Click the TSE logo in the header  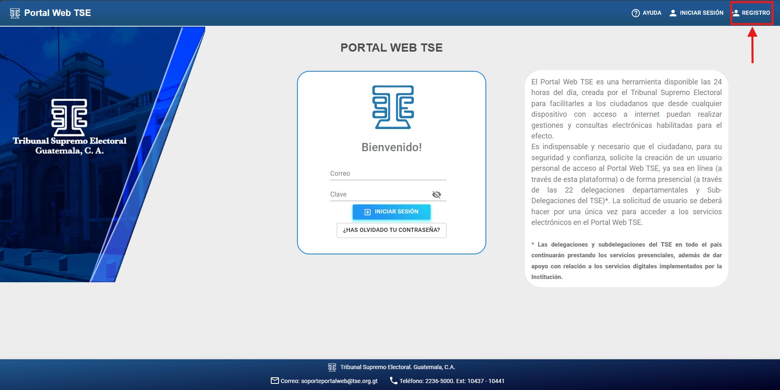15,13
